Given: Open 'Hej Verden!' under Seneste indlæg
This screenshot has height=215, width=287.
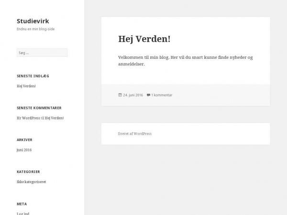Looking at the screenshot, I should pos(26,86).
